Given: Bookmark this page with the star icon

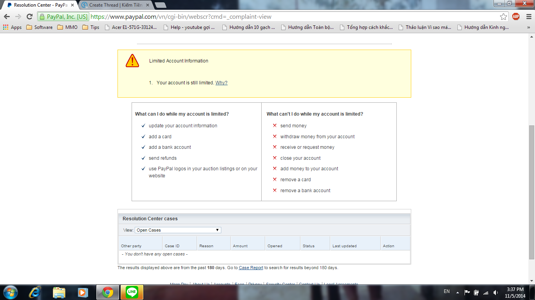Looking at the screenshot, I should [504, 16].
